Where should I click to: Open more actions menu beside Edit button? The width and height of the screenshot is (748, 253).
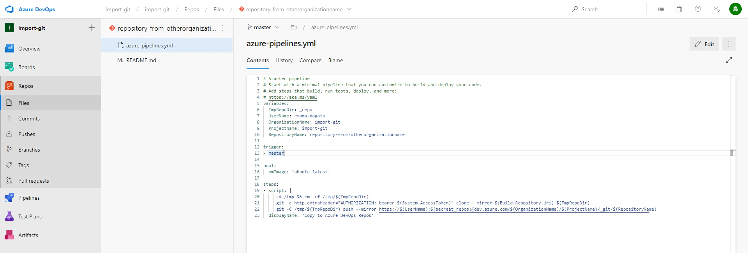click(x=729, y=44)
